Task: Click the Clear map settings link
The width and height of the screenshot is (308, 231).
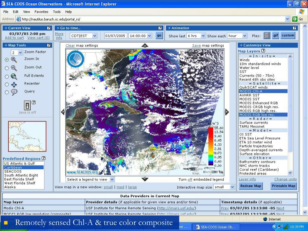Action: coord(70,45)
